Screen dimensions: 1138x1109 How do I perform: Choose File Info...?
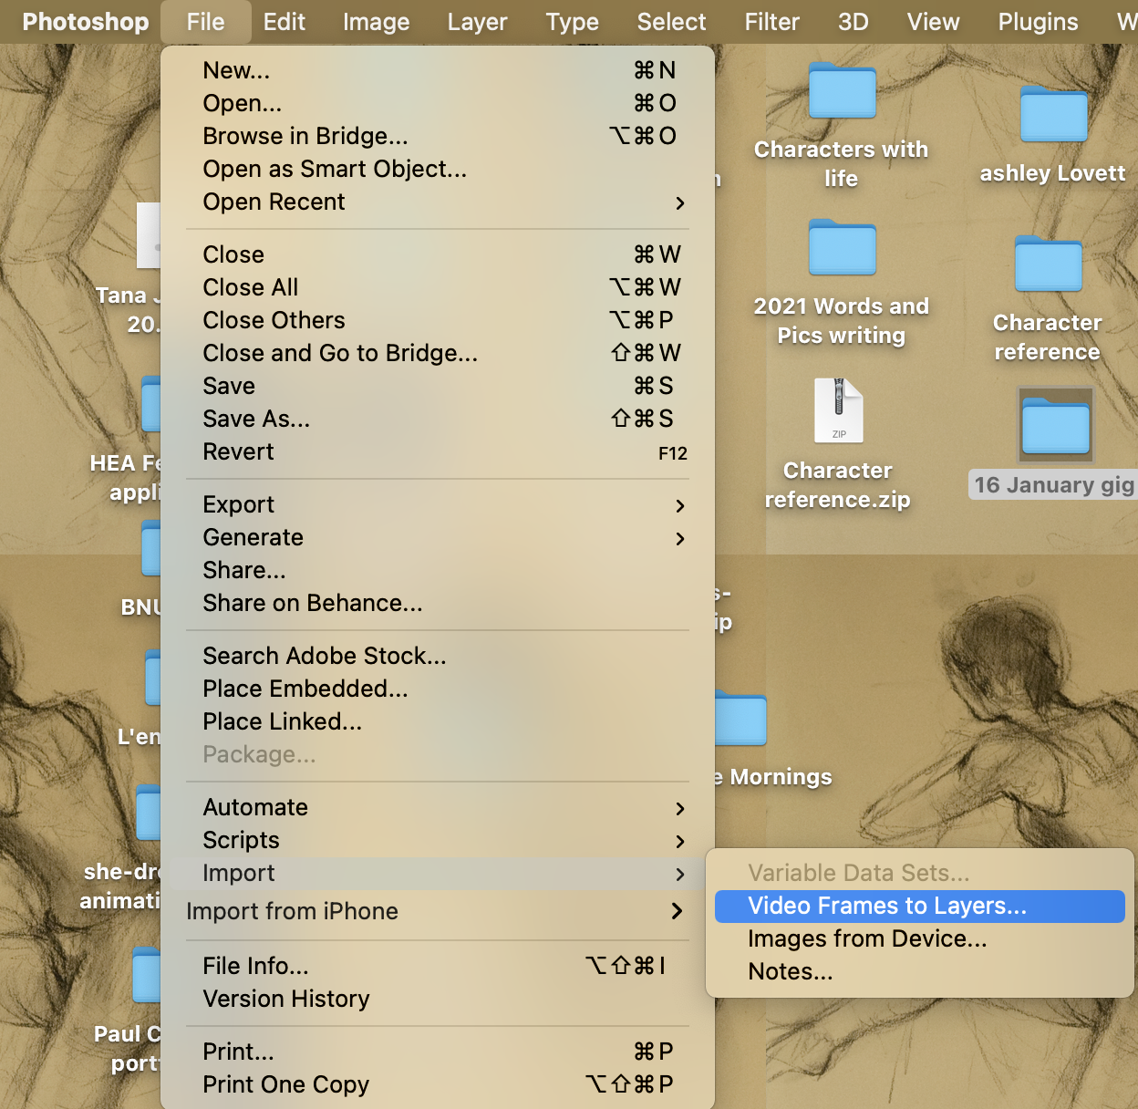[x=438, y=966]
